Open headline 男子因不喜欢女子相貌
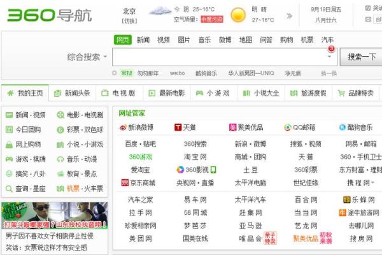The height and width of the screenshot is (255, 382). pos(50,236)
